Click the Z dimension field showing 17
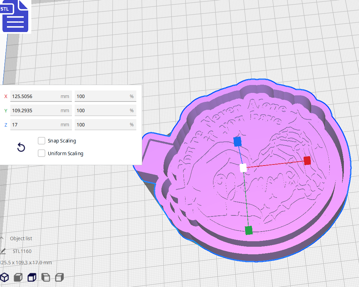 [x=41, y=125]
